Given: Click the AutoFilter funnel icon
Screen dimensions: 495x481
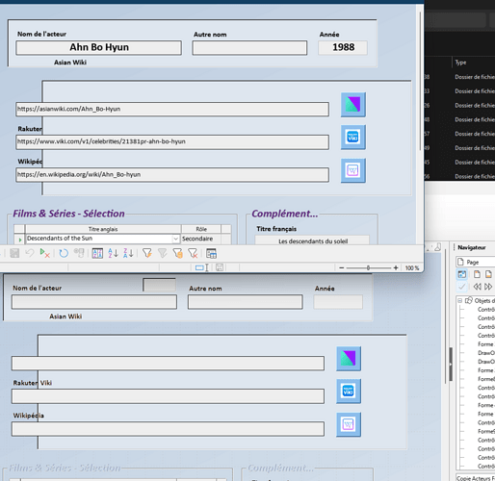Looking at the screenshot, I should tap(147, 253).
